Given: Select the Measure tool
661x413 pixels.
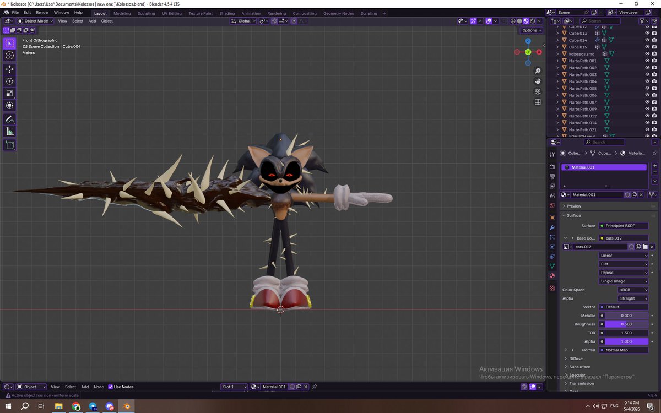Looking at the screenshot, I should pos(9,131).
